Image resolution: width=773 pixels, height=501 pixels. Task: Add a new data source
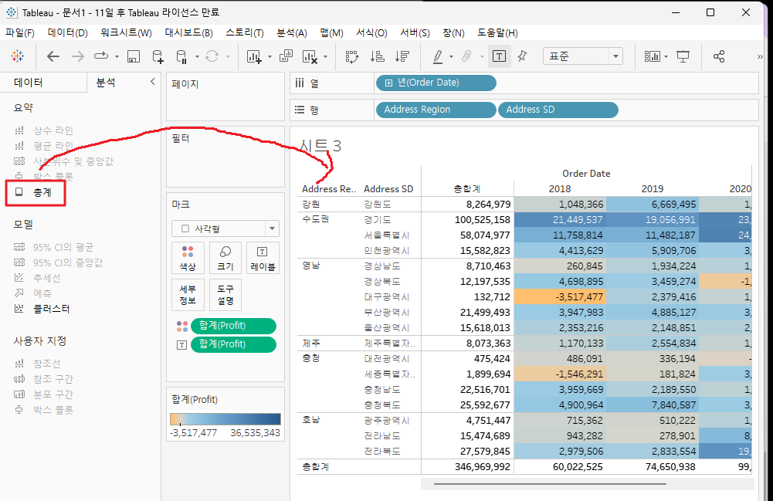(158, 56)
